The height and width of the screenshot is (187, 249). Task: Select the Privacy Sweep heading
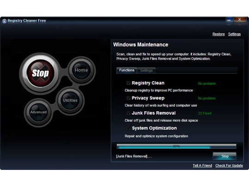point(148,98)
